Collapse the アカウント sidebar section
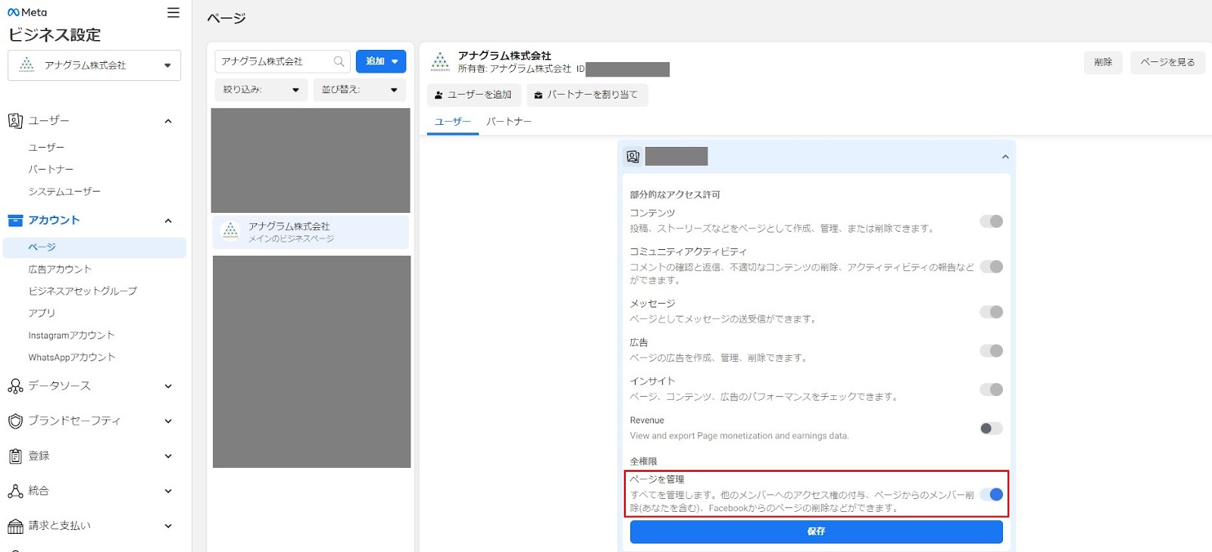Screen dimensions: 1212x552 tap(168, 221)
